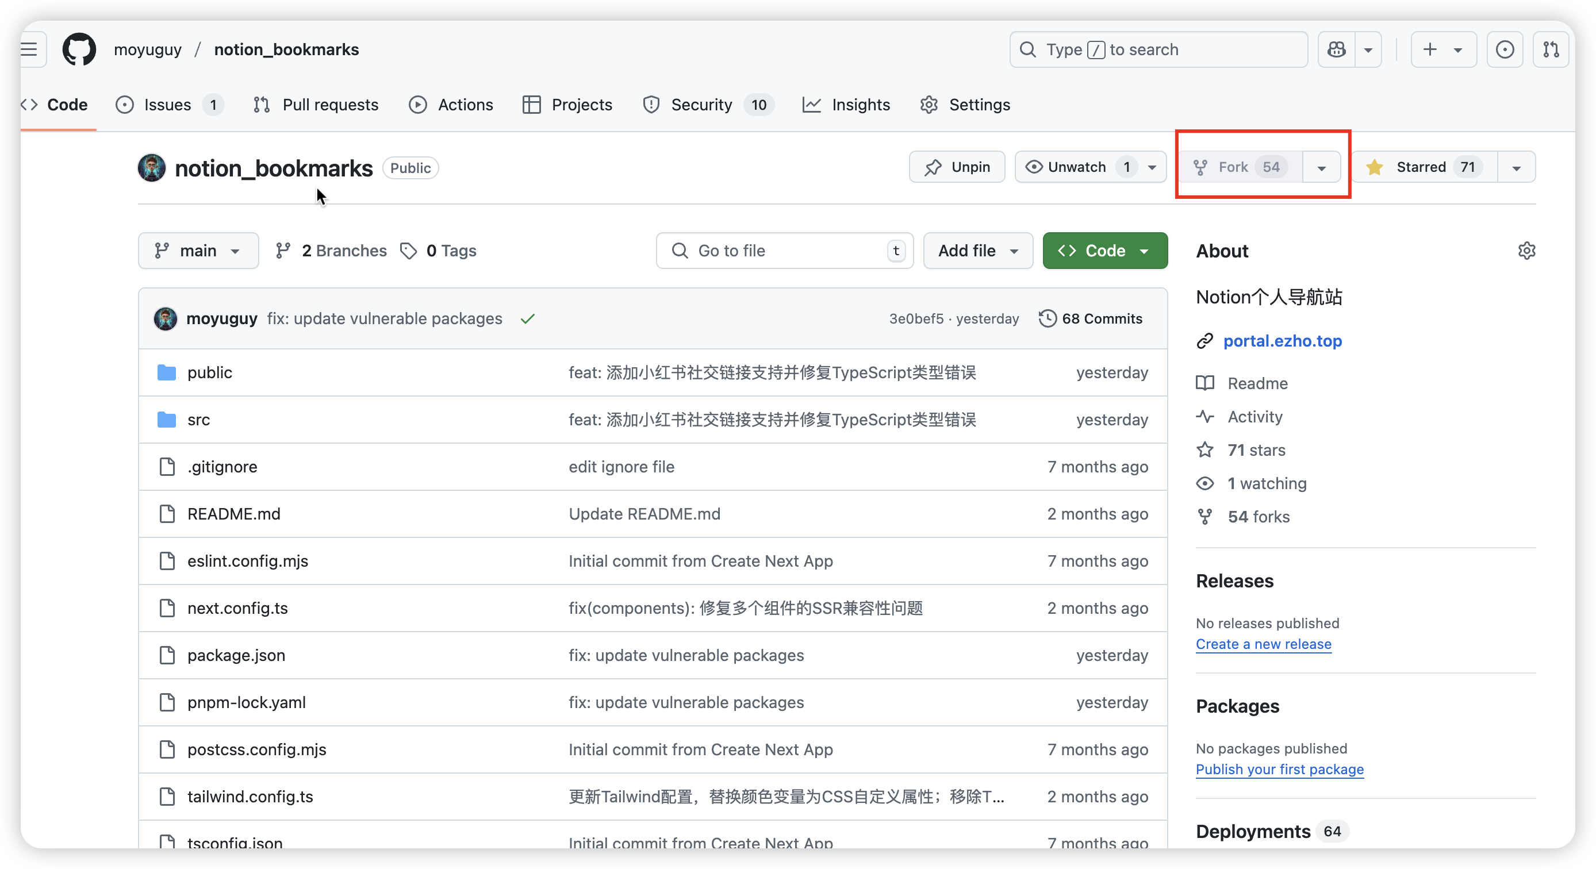This screenshot has width=1596, height=869.
Task: Open the pull requests shortcut icon in header
Action: 1551,49
